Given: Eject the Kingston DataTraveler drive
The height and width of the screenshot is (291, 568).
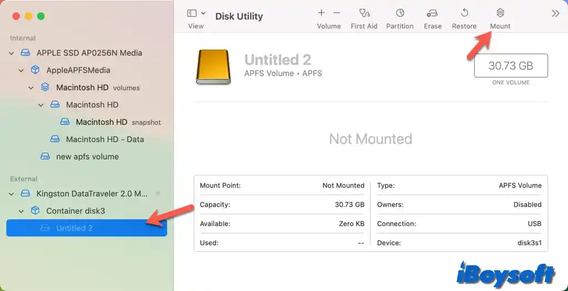Looking at the screenshot, I should (158, 194).
